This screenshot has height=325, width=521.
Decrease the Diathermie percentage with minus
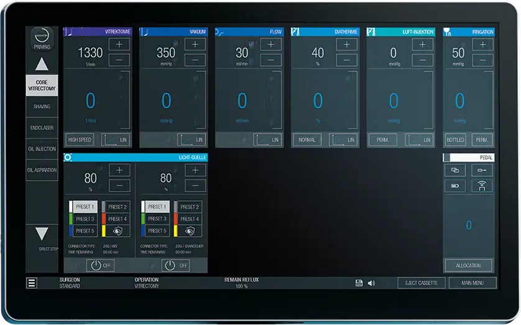click(x=346, y=60)
